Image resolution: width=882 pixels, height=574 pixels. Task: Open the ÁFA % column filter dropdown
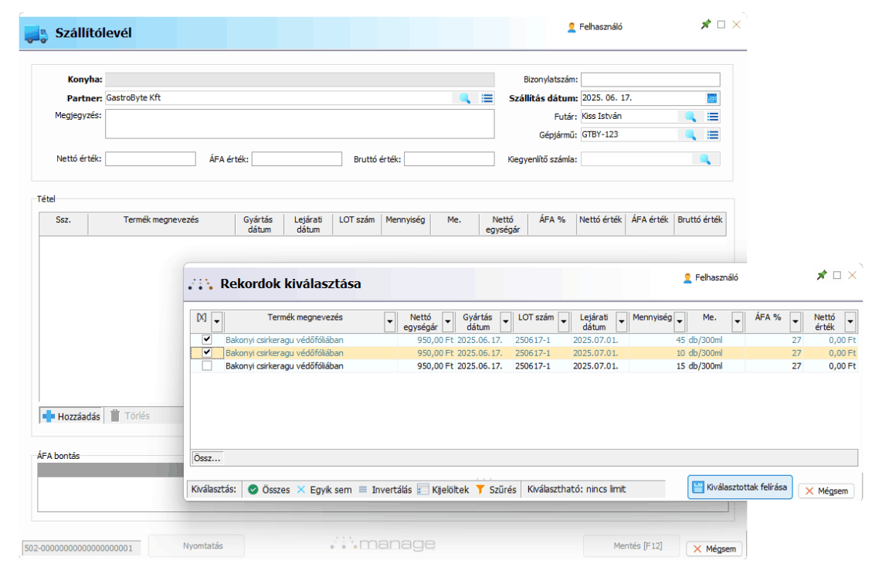click(x=795, y=321)
